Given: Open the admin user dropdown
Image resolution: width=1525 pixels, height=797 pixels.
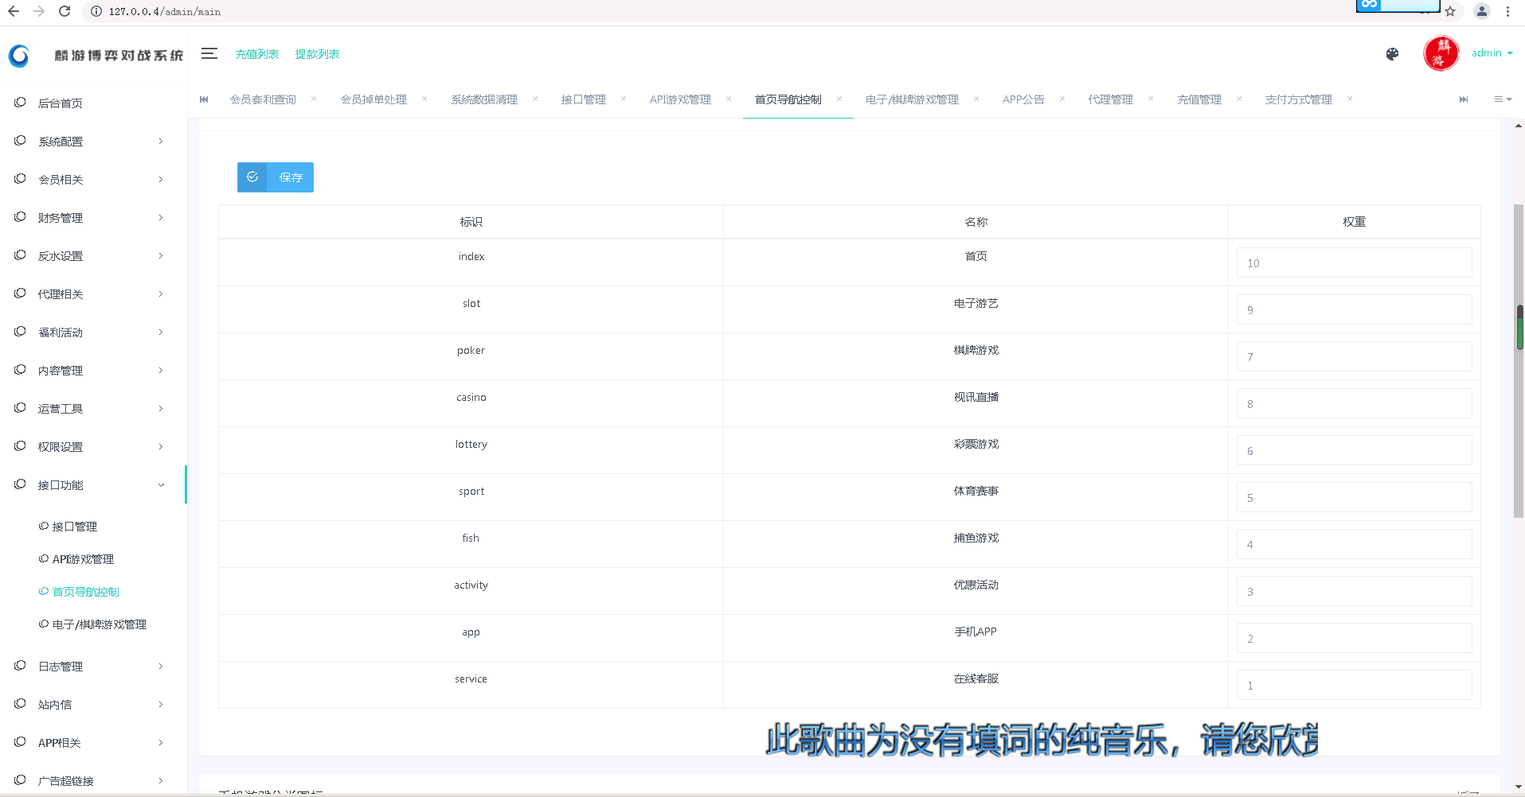Looking at the screenshot, I should click(1492, 53).
